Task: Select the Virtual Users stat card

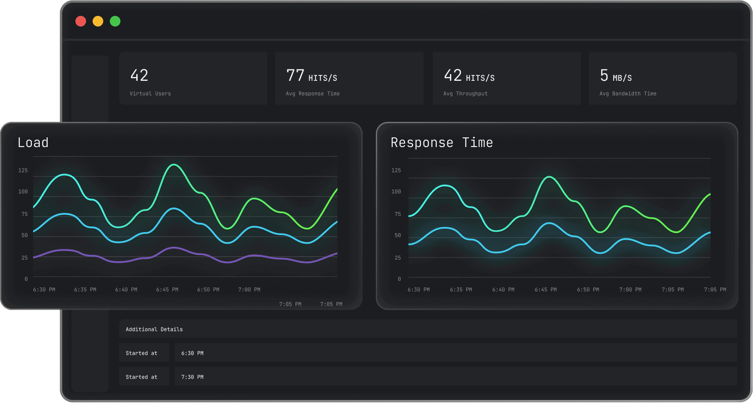Action: [x=193, y=78]
